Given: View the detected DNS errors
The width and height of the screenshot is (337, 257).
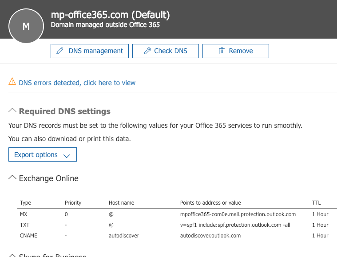Looking at the screenshot, I should coord(77,83).
